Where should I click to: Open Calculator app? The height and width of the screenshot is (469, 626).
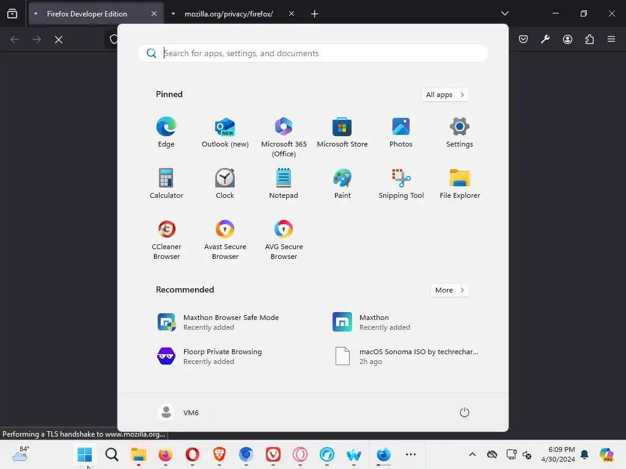click(x=166, y=184)
